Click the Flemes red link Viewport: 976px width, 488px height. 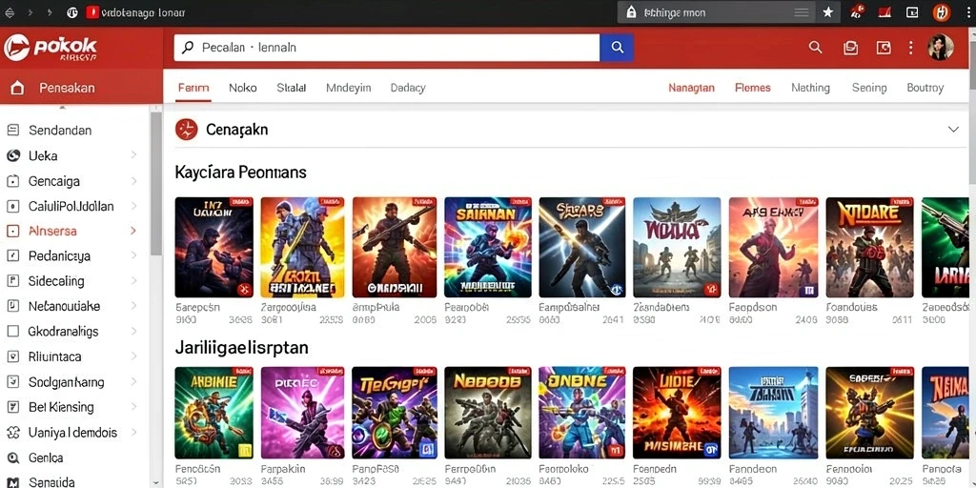click(x=753, y=88)
